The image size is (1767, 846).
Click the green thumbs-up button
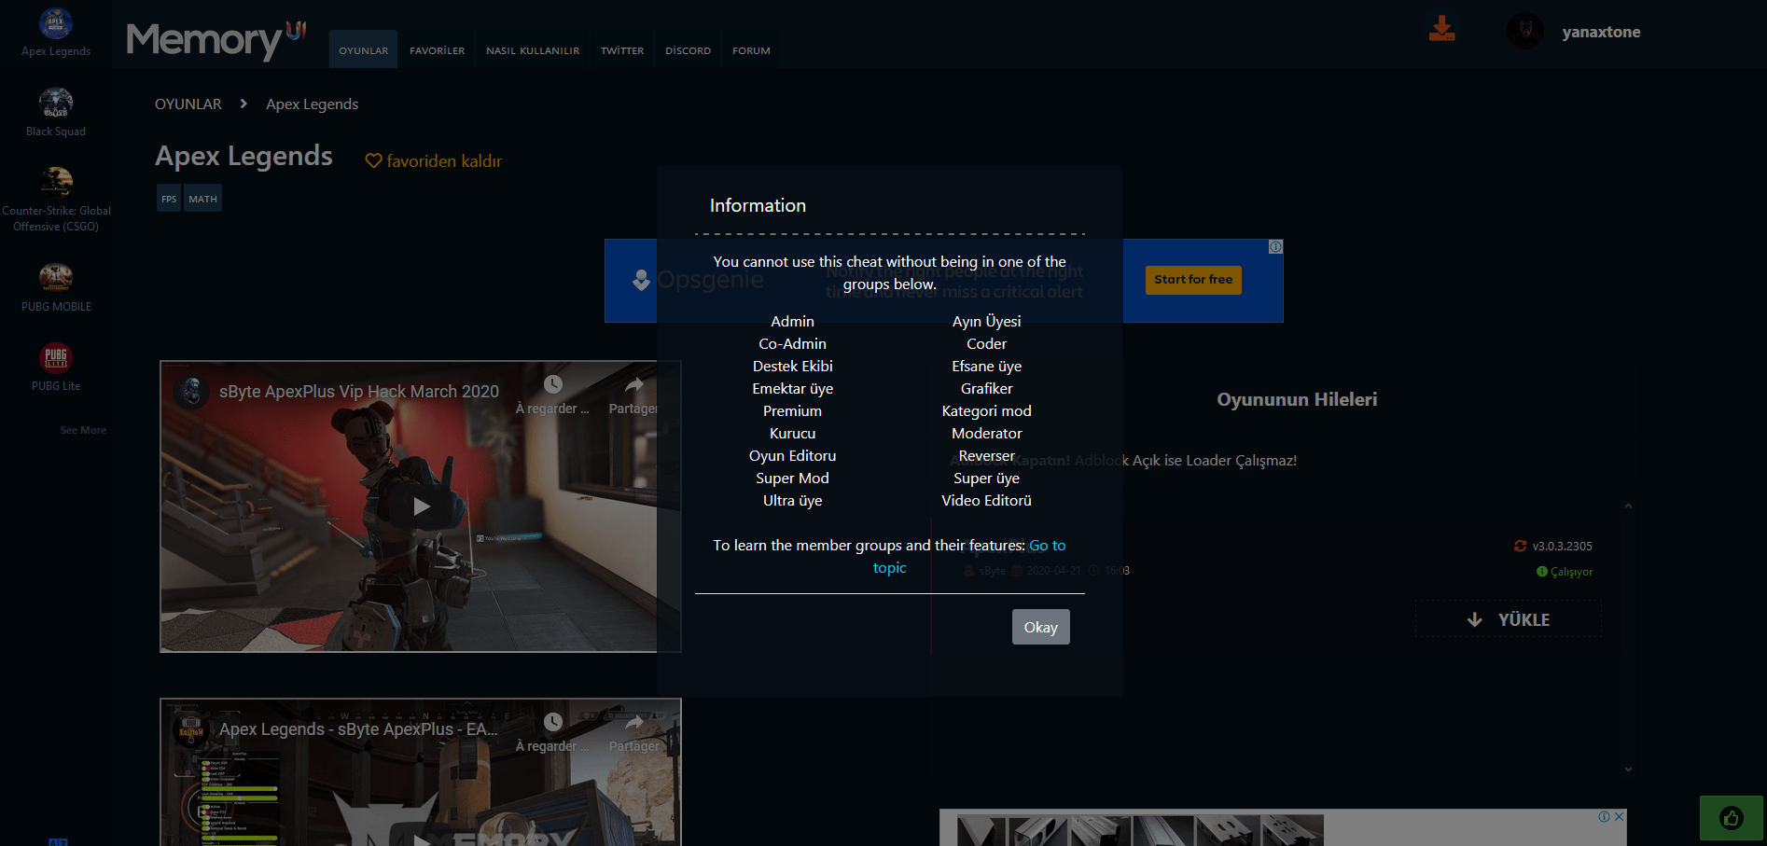pos(1732,818)
